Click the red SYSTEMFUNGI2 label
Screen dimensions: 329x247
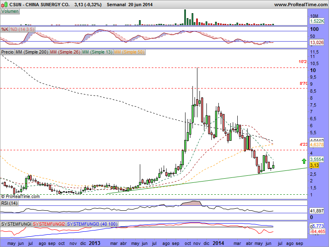click(49, 224)
